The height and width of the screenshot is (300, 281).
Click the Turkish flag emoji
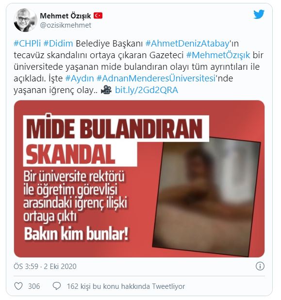pyautogui.click(x=98, y=16)
